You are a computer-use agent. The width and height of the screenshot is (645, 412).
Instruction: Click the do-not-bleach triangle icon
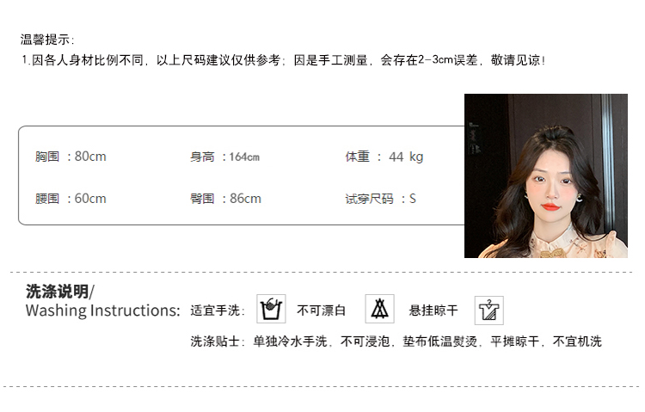379,309
